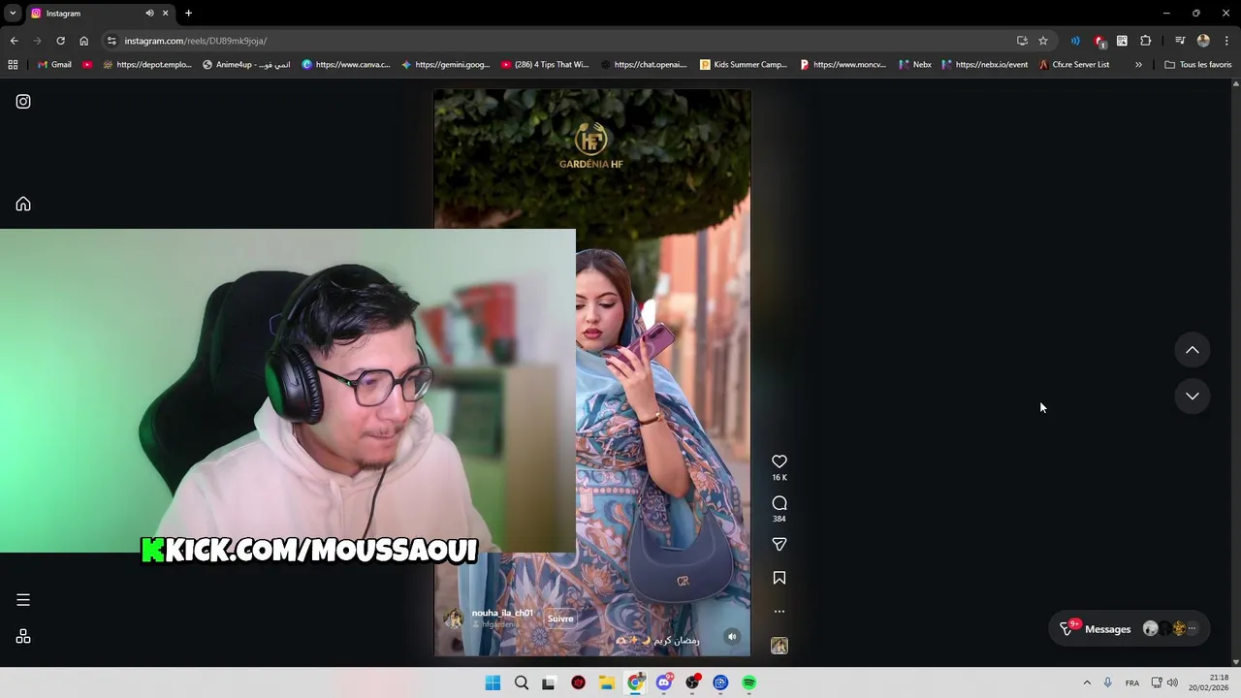
Task: Open the gemini.google bookmark
Action: 446,65
